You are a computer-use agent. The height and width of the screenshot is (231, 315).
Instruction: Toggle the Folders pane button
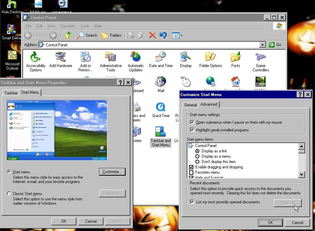(x=111, y=35)
